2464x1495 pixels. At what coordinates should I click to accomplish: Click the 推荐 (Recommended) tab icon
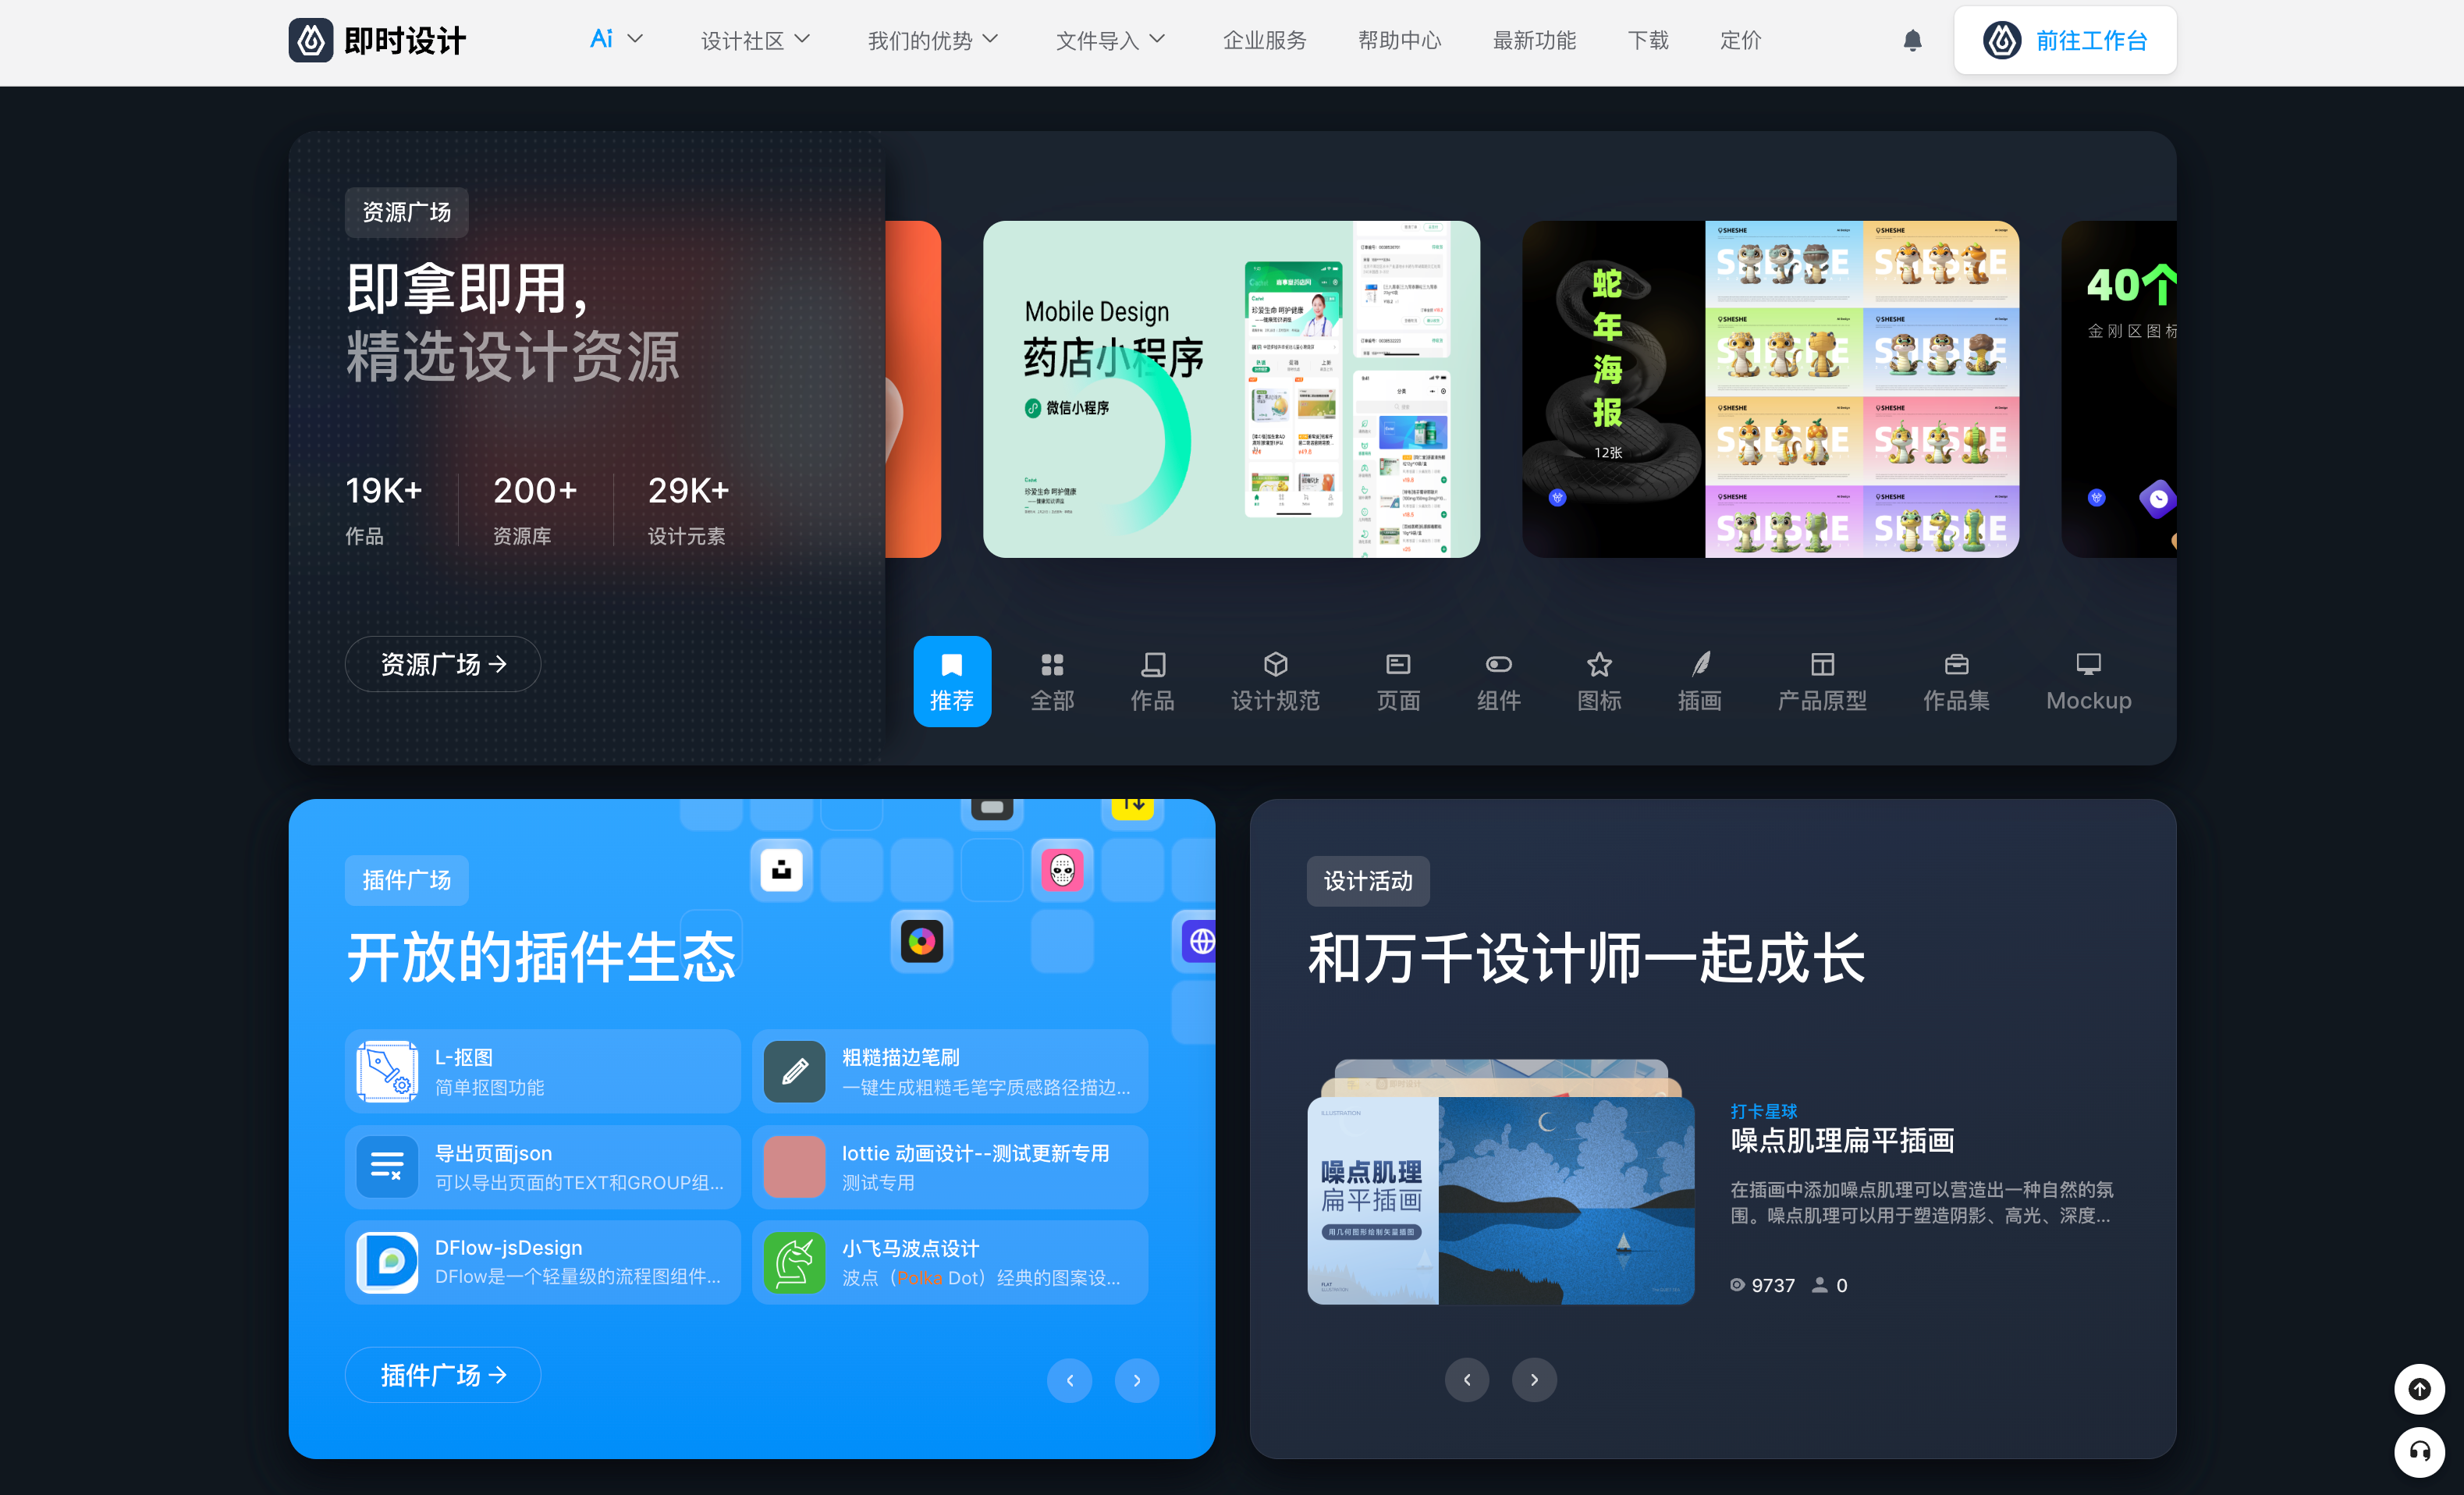tap(950, 678)
